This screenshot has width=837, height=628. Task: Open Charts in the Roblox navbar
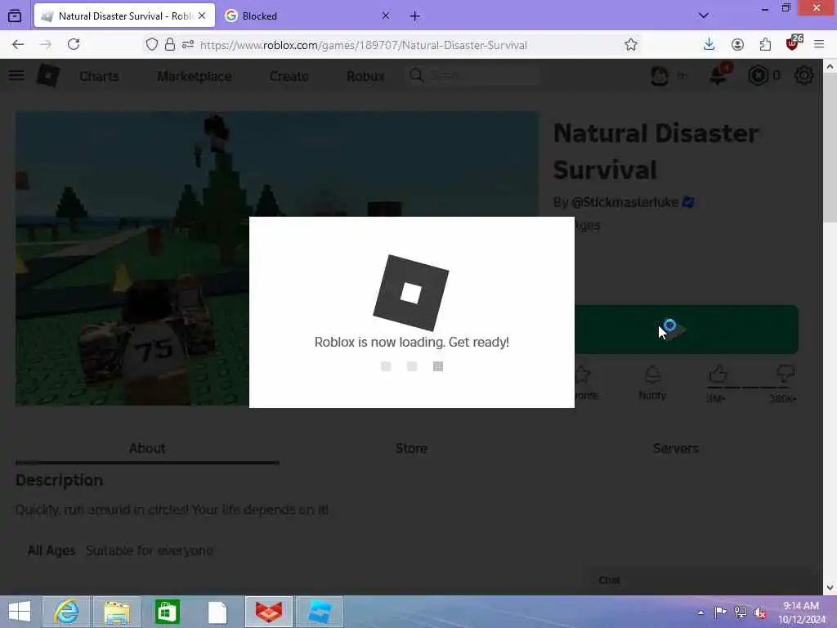[99, 76]
